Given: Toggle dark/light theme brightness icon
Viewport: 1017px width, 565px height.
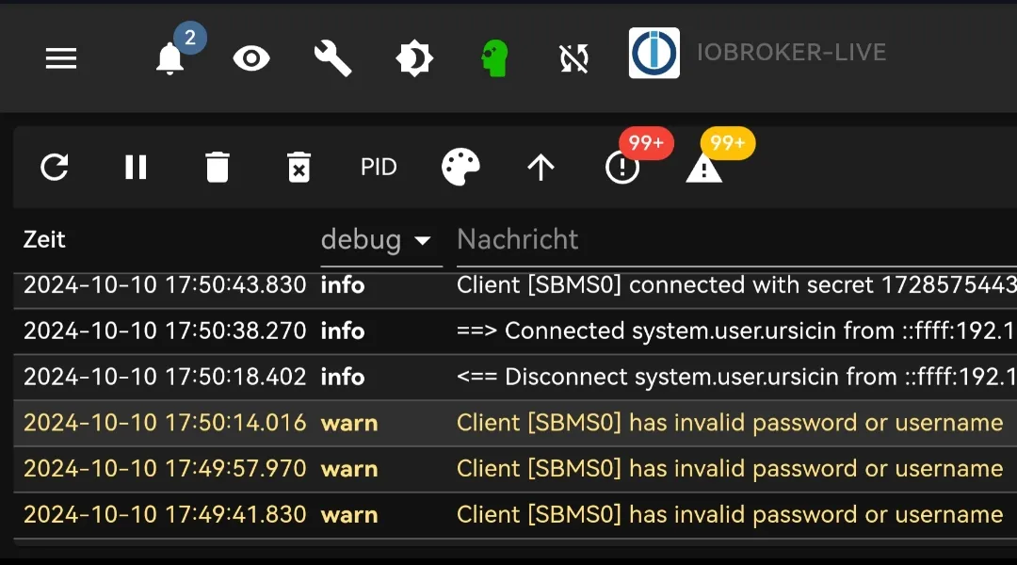Looking at the screenshot, I should pos(414,58).
